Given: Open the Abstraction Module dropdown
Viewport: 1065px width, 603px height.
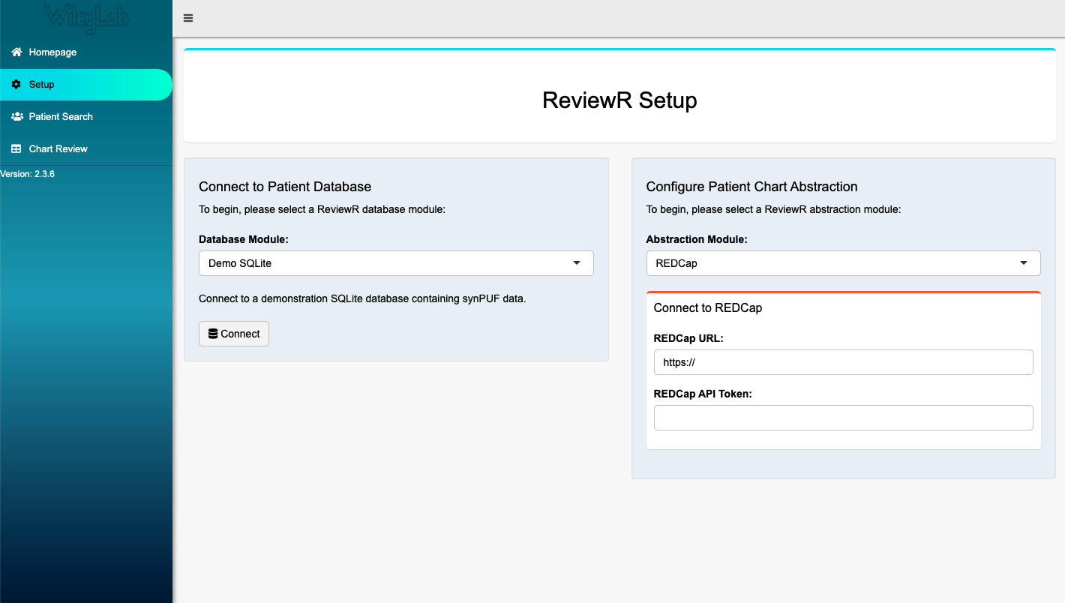Looking at the screenshot, I should tap(843, 263).
